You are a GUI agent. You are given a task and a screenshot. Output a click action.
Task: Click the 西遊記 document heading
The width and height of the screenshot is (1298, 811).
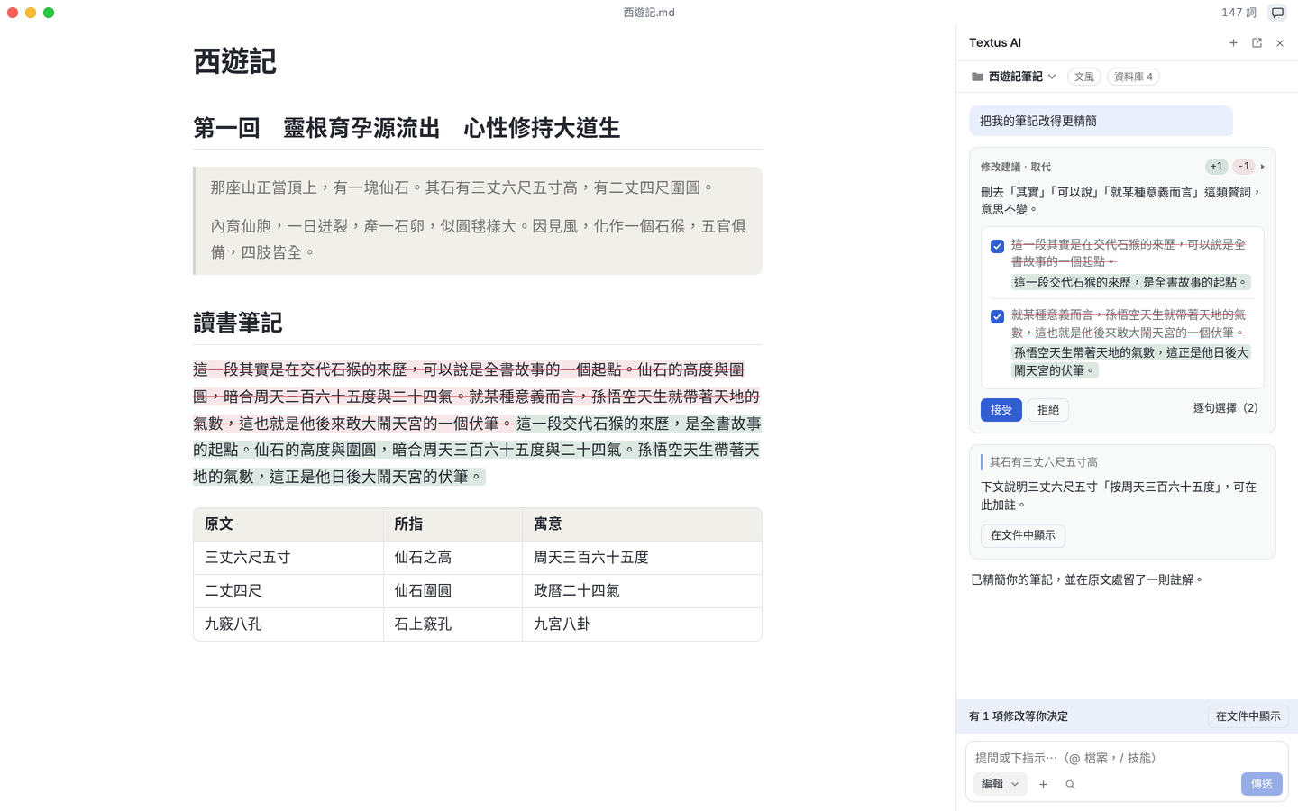[234, 61]
